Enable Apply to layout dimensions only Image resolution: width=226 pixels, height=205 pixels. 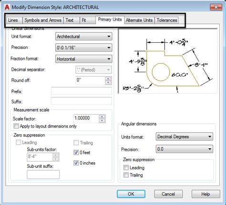tap(16, 126)
